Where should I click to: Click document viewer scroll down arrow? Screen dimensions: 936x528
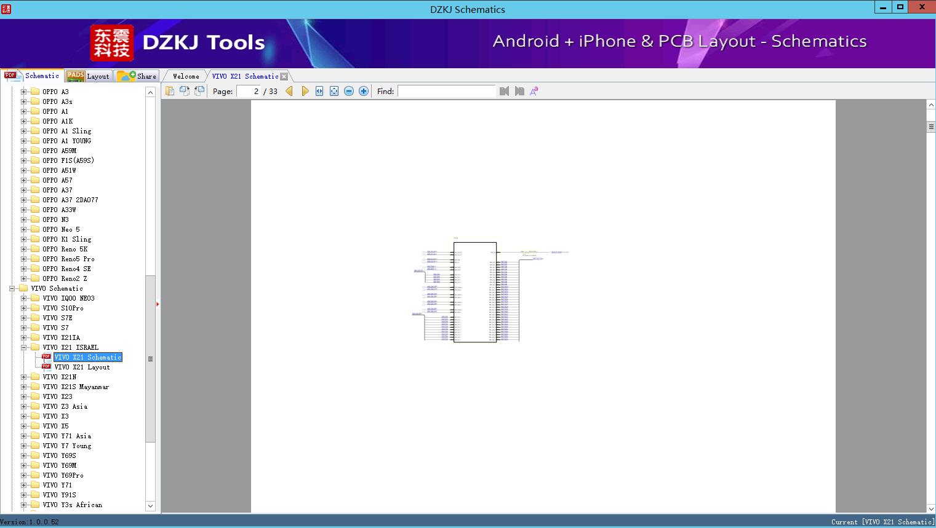click(931, 508)
